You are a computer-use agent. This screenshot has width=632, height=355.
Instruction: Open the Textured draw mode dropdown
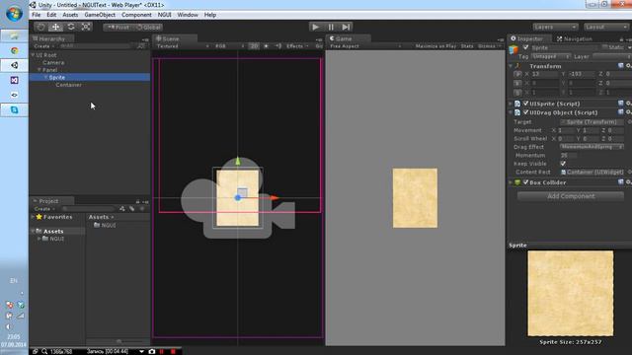pyautogui.click(x=182, y=46)
